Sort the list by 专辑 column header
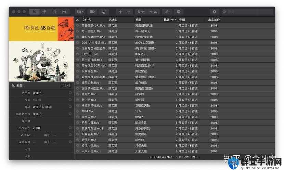This screenshot has height=171, width=284. (x=182, y=20)
